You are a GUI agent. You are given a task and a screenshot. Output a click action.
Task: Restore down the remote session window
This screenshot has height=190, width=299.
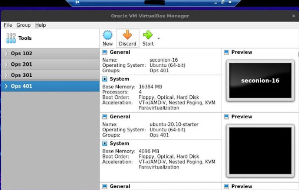223,2
